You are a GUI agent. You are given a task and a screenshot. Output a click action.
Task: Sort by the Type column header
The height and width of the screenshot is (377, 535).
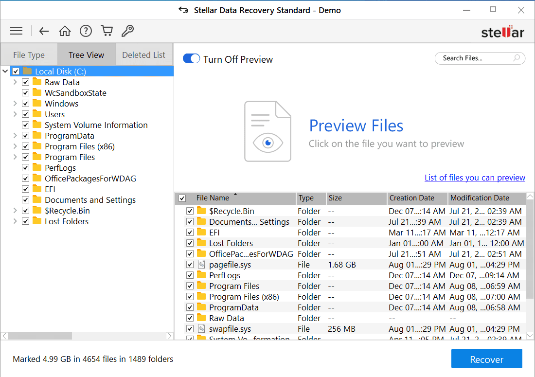311,198
